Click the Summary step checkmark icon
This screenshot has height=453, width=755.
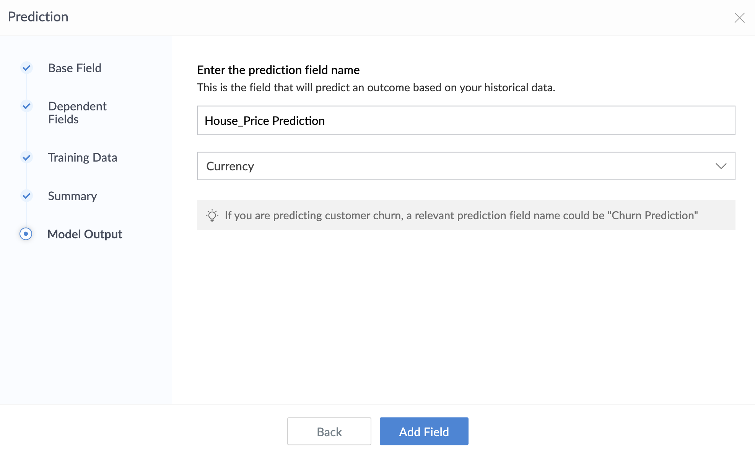(26, 196)
